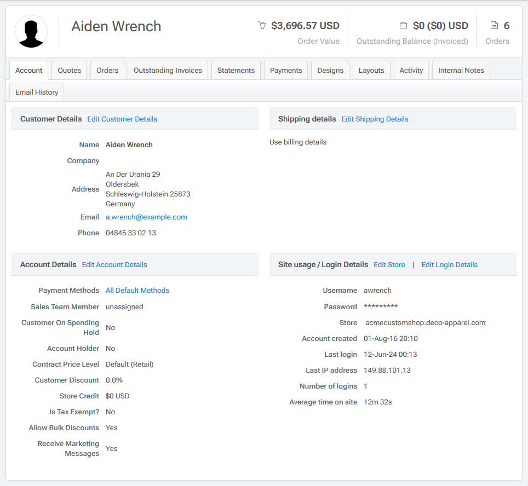Click the shopping bag Order Value icon
The width and height of the screenshot is (528, 486).
262,25
